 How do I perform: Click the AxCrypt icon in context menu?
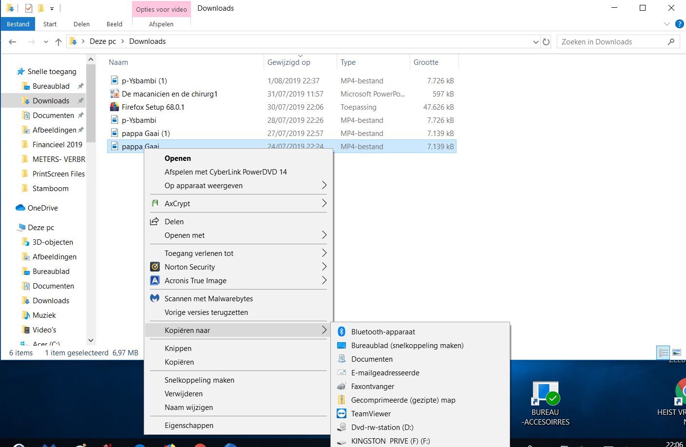pos(155,203)
